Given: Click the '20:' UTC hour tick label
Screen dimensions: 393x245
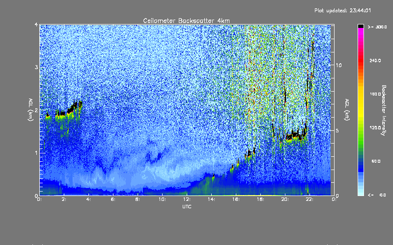Looking at the screenshot, I should [285, 199].
